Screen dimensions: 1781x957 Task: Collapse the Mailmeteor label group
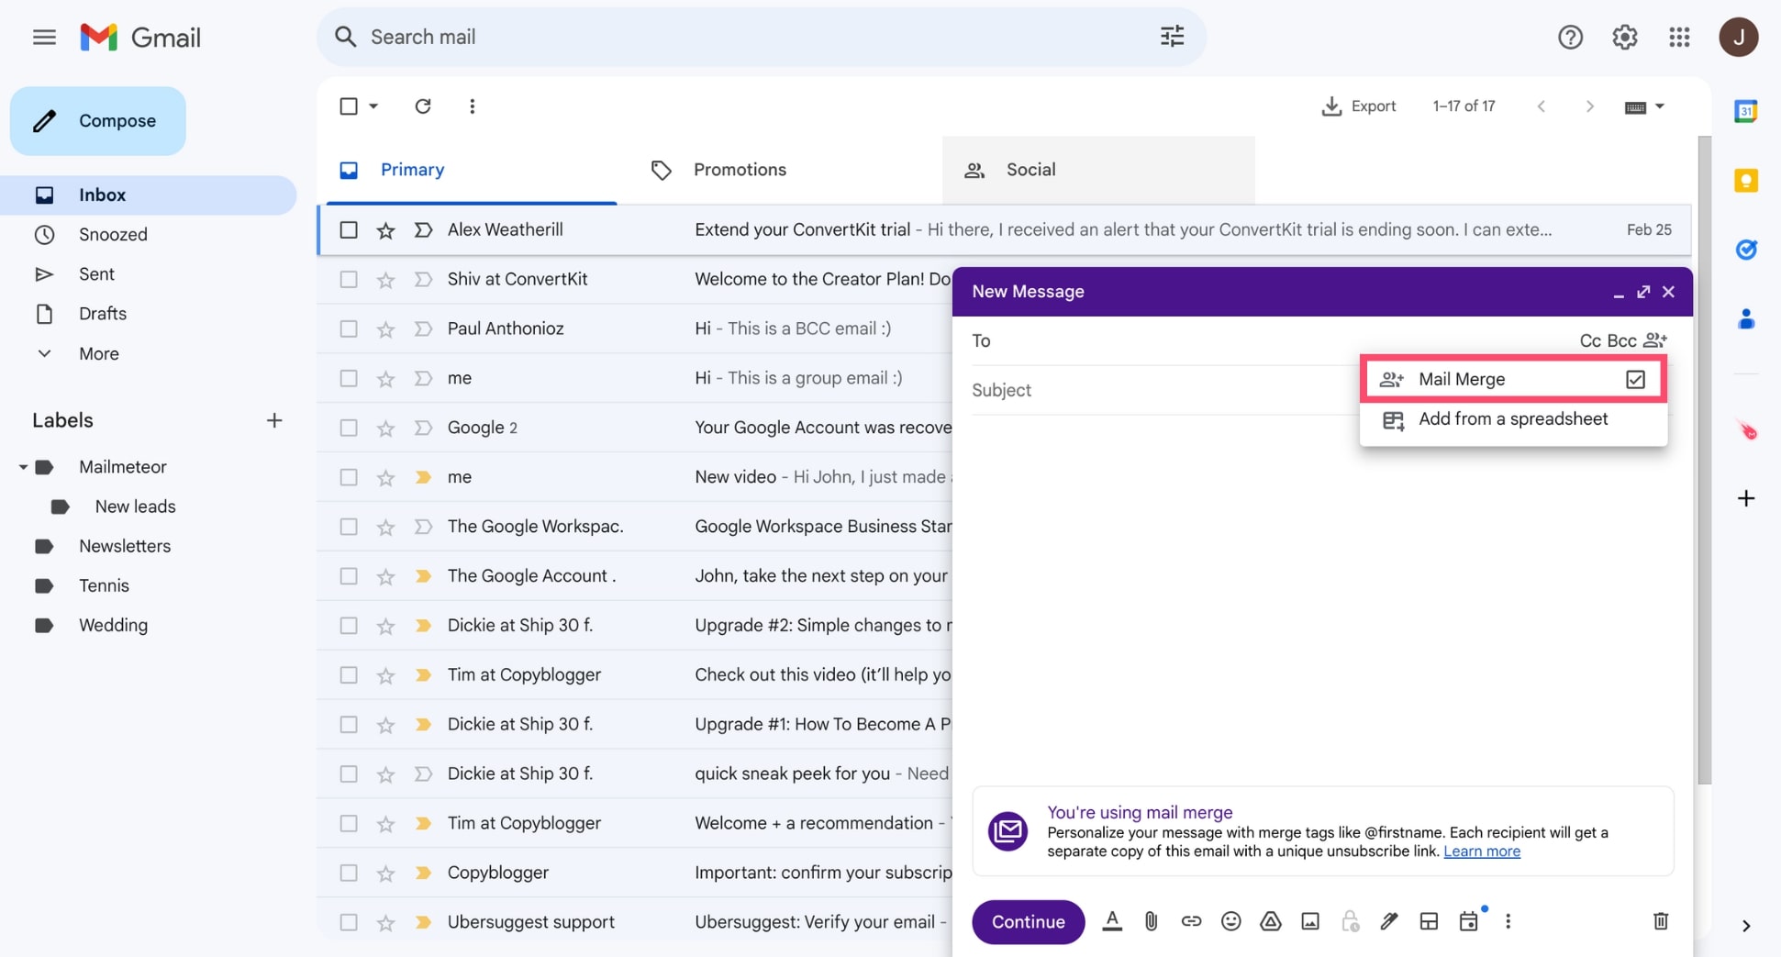pos(23,466)
